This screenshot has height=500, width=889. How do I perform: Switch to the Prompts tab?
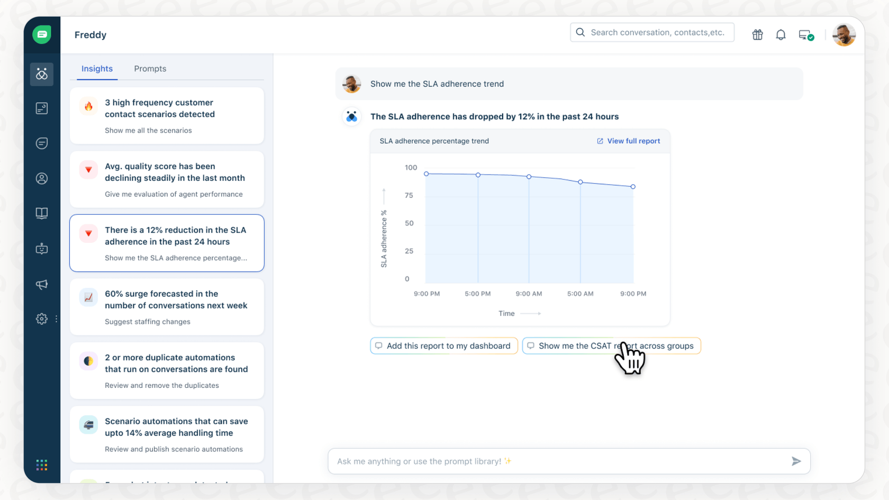coord(150,68)
